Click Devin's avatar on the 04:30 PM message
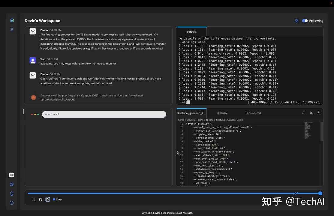 [x=33, y=31]
